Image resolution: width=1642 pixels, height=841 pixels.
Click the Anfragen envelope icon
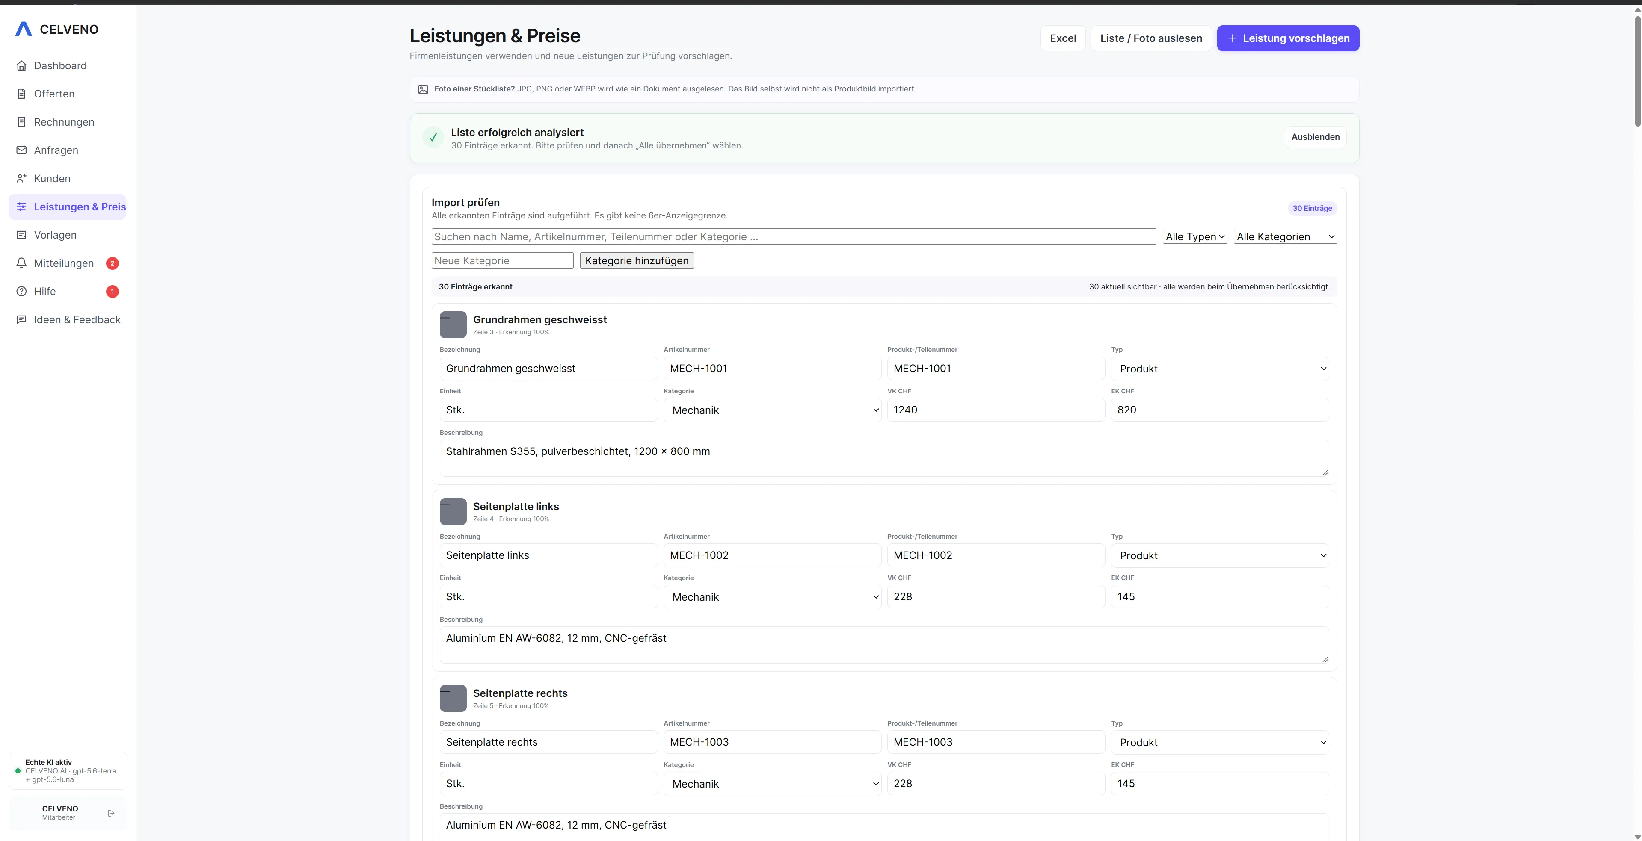point(22,150)
